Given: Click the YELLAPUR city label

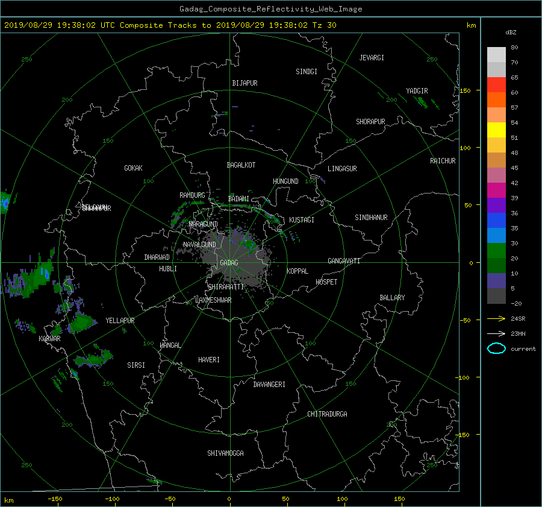Looking at the screenshot, I should tap(120, 321).
